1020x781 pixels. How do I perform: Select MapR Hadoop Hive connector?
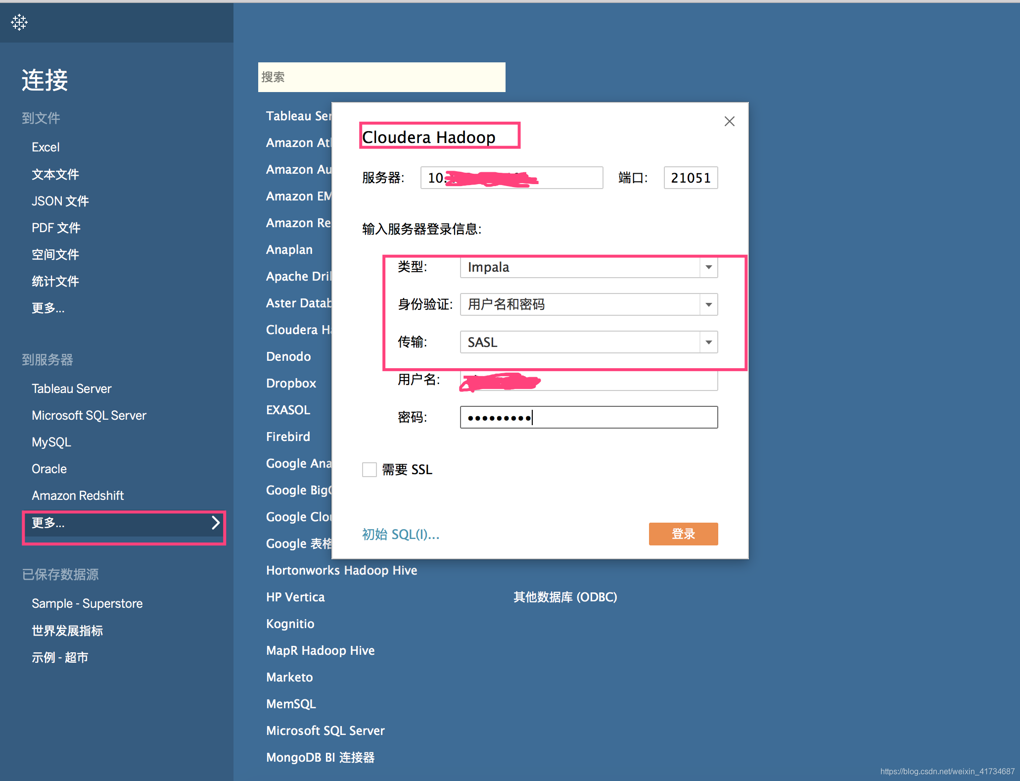click(321, 650)
